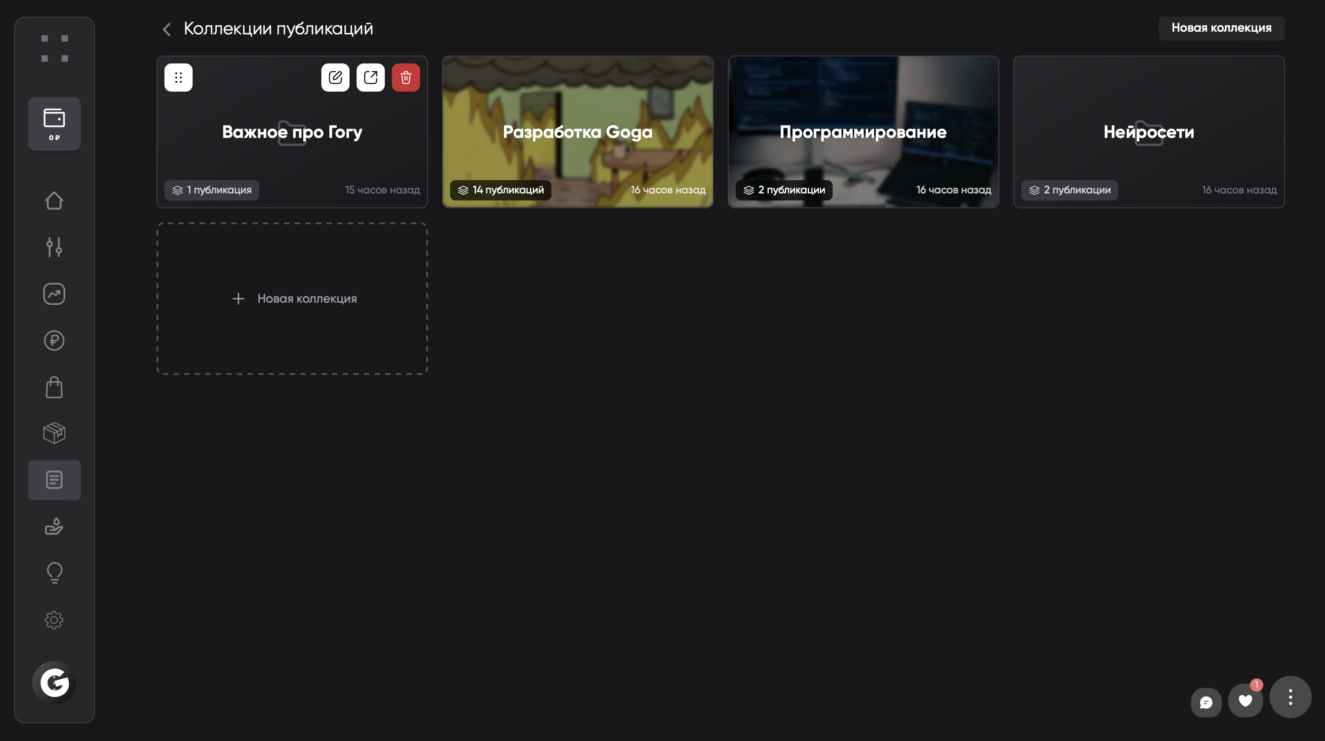Open the lightbulb ideas icon in sidebar

click(x=54, y=572)
